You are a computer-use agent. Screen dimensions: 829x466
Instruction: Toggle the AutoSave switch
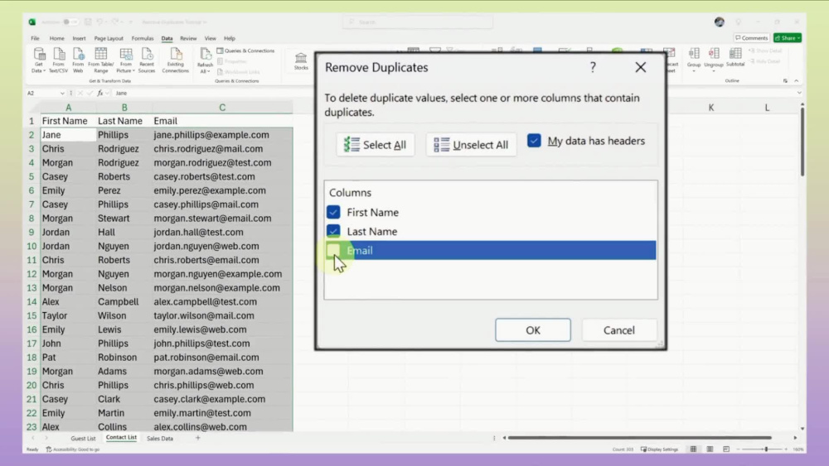click(x=70, y=22)
